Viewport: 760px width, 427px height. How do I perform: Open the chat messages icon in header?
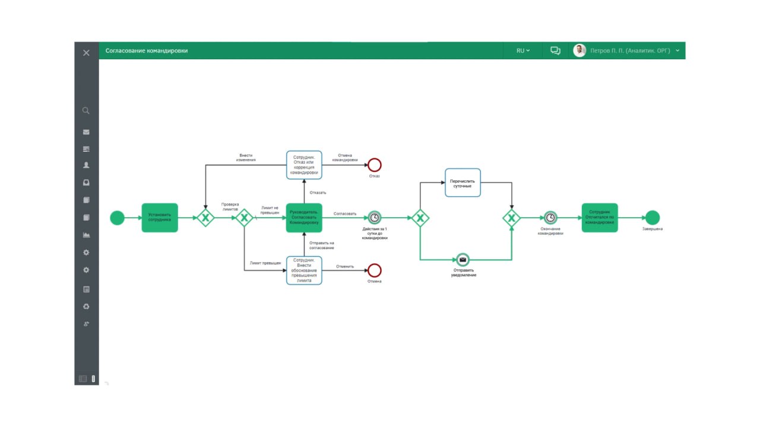coord(555,51)
